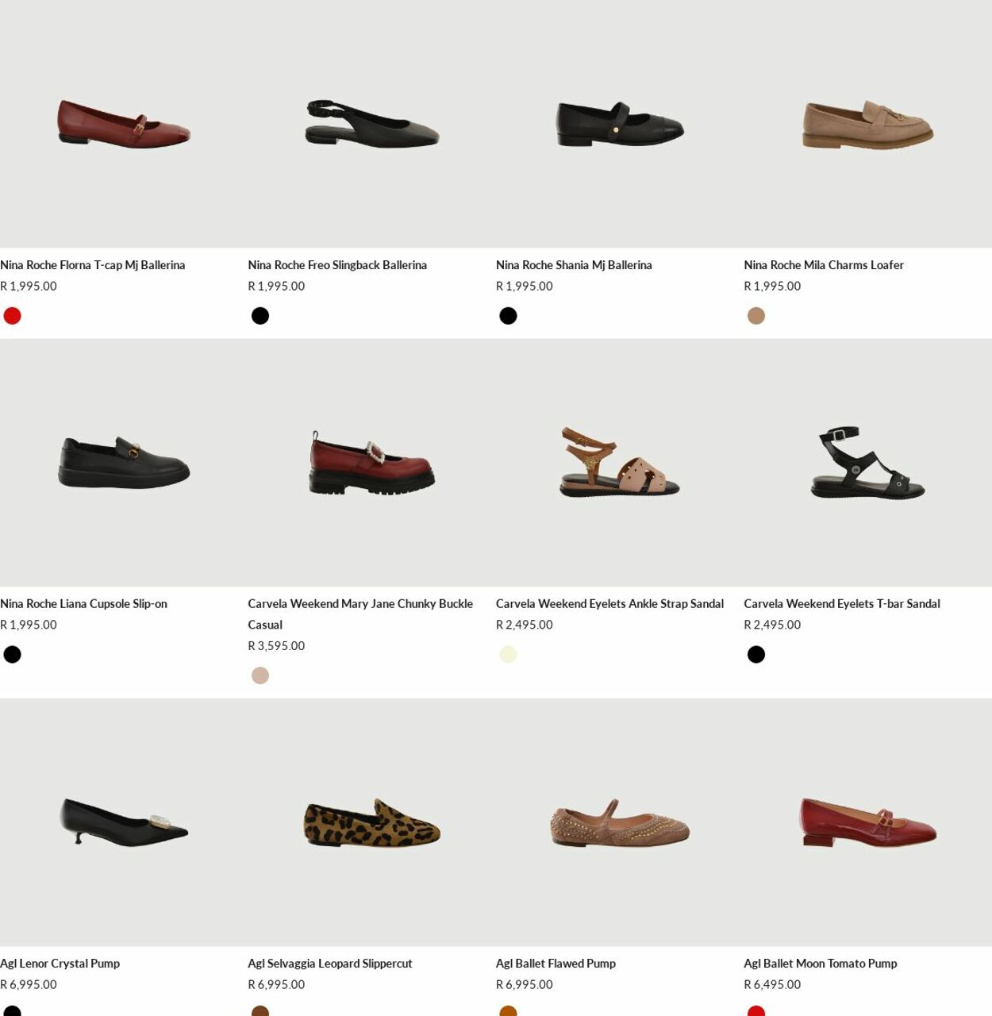
Task: Click Agl Ballet Moon Tomato Pump title
Action: coord(821,964)
